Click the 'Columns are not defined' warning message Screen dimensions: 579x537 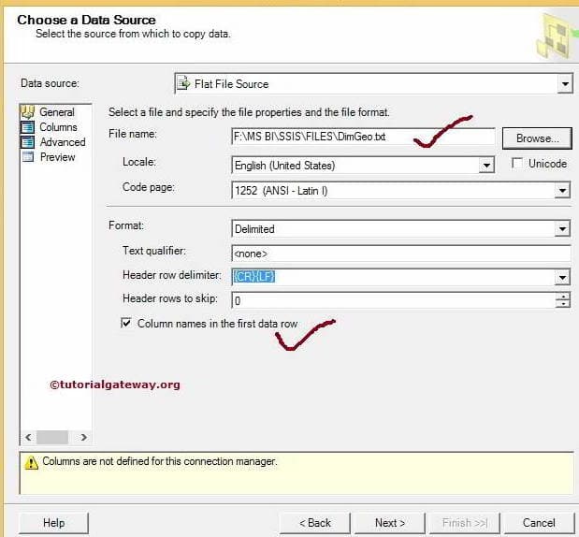pyautogui.click(x=160, y=461)
